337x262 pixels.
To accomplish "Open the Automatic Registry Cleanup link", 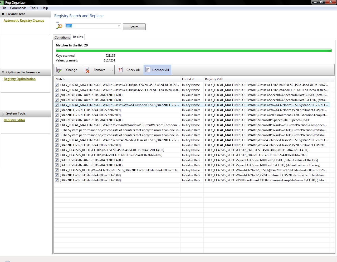I will coord(24,21).
